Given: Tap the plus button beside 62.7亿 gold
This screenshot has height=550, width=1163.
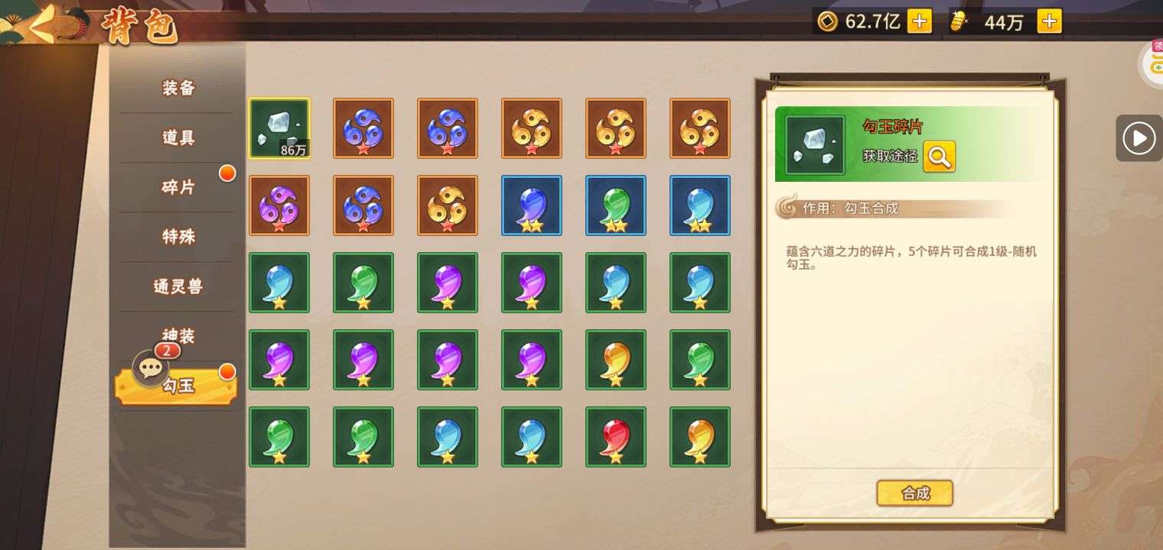Looking at the screenshot, I should (x=919, y=21).
